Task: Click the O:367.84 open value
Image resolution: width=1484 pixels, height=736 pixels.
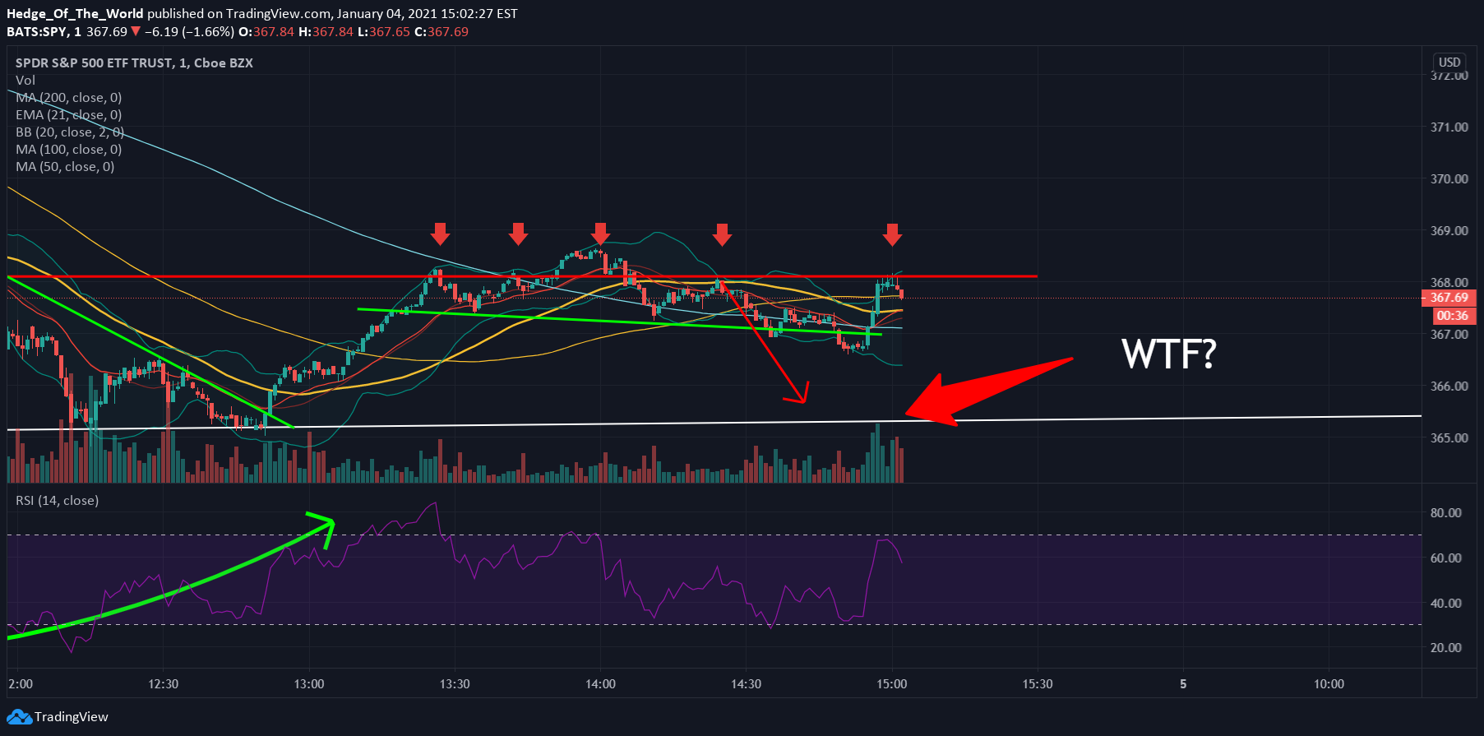Action: click(x=266, y=31)
